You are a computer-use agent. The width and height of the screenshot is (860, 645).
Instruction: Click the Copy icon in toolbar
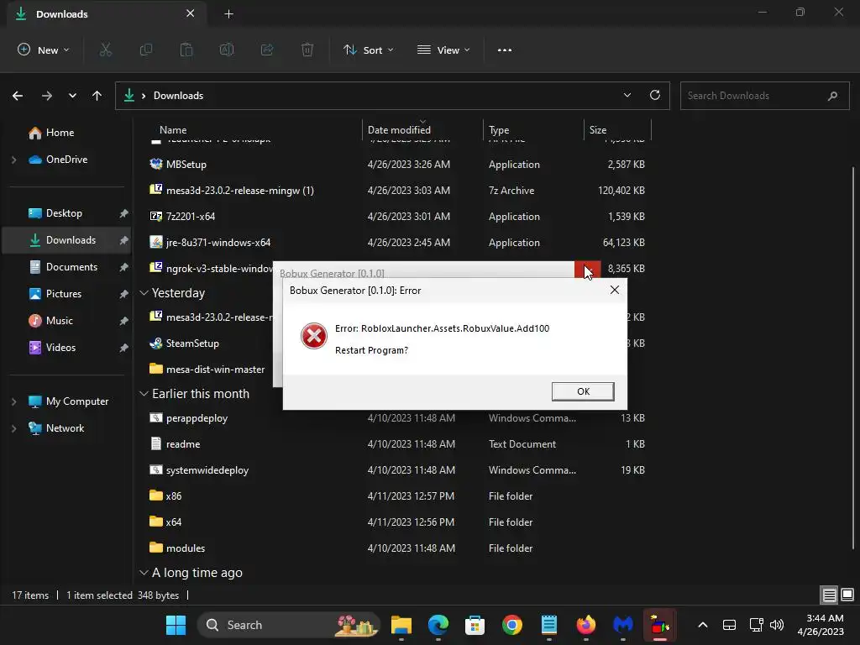[x=146, y=50]
